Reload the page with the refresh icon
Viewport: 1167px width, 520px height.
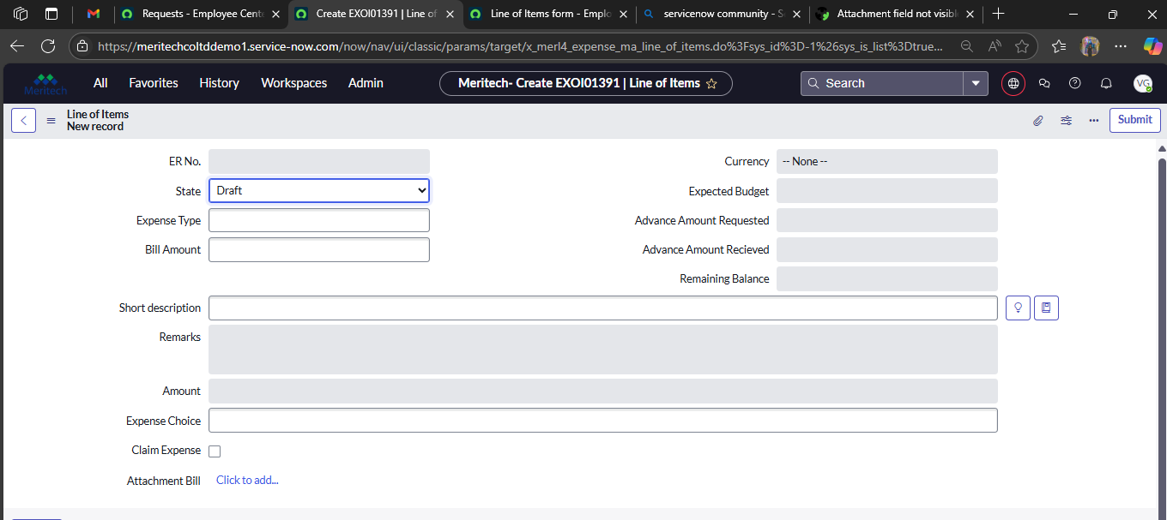48,46
